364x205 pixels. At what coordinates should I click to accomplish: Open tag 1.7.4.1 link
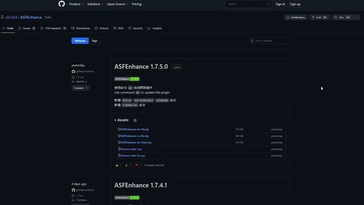[x=80, y=196]
